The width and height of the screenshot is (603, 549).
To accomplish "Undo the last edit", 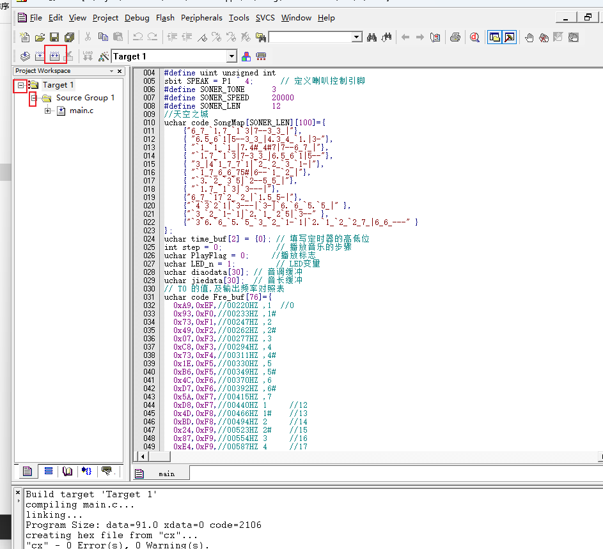I will click(137, 37).
